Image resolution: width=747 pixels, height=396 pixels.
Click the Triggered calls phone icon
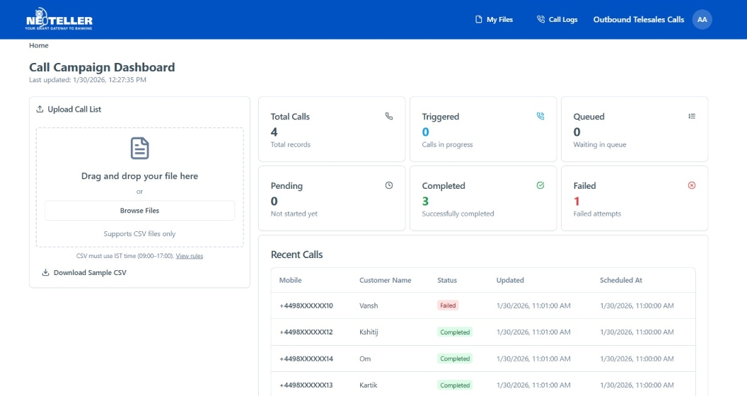[x=540, y=116]
